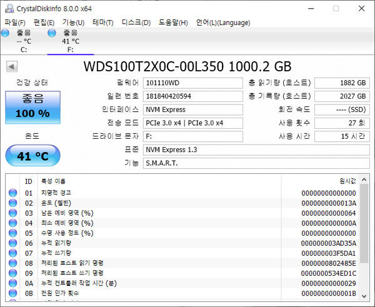Click the status icon for attribute 08
Viewport: 375px width, 307px height.
coord(13,263)
